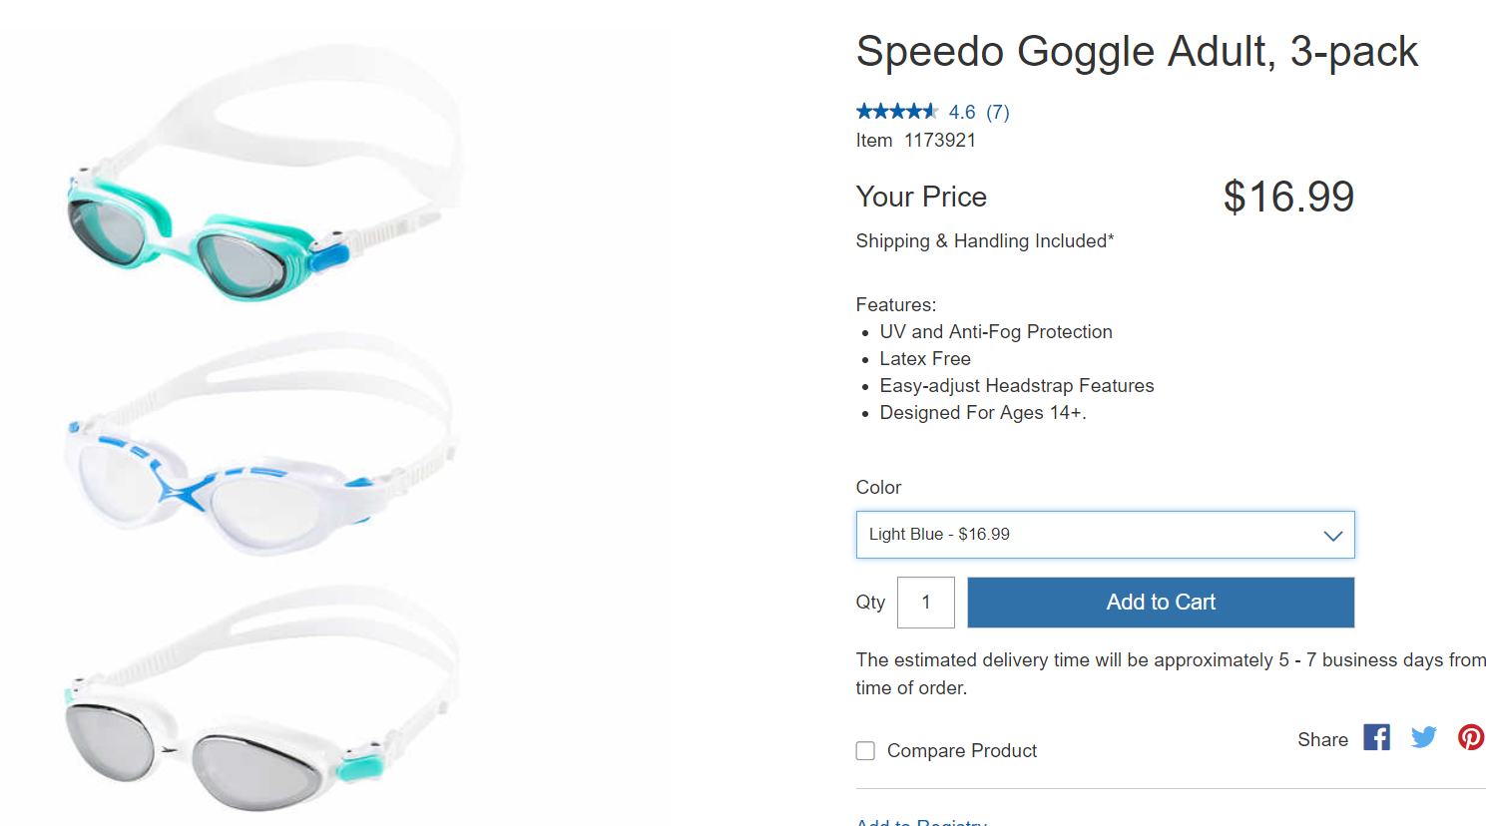Click the Compare Product label text
Viewport: 1486px width, 826px height.
(961, 751)
